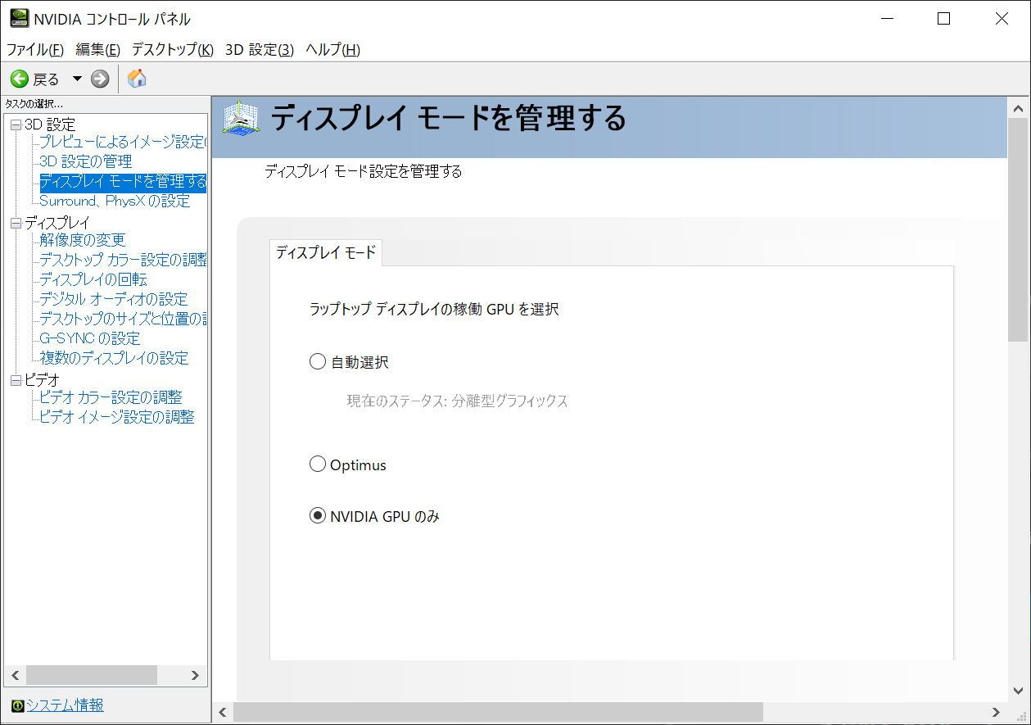Open the Back history dropdown arrow

(x=77, y=79)
